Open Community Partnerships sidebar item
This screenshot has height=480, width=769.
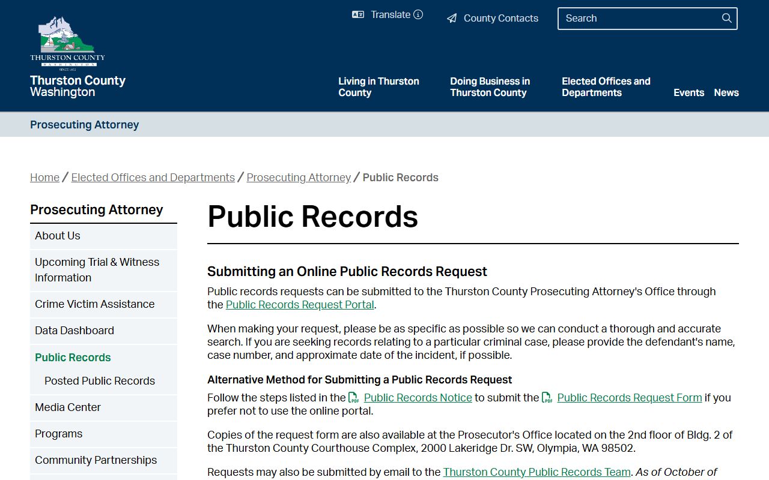pos(103,460)
